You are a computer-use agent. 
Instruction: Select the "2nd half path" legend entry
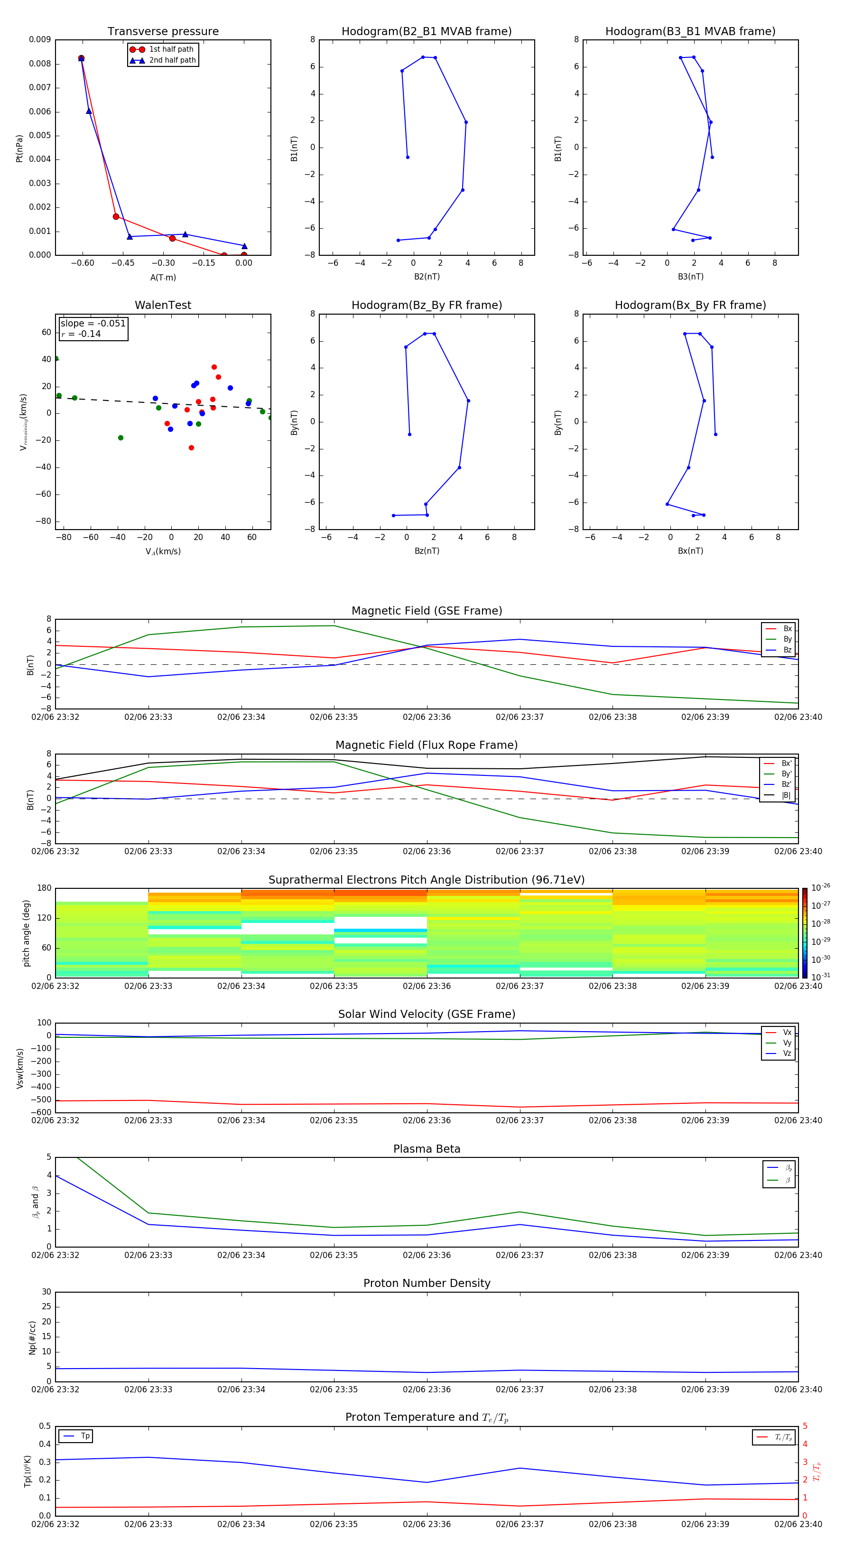click(x=163, y=60)
